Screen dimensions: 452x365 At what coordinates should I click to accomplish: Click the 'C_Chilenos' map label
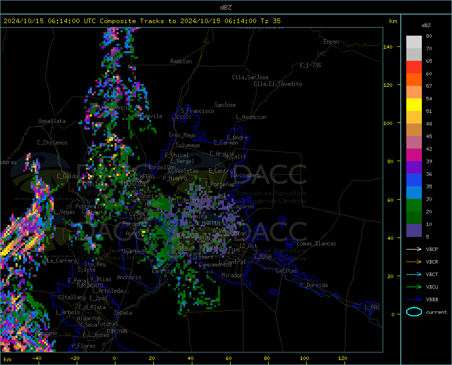click(52, 143)
